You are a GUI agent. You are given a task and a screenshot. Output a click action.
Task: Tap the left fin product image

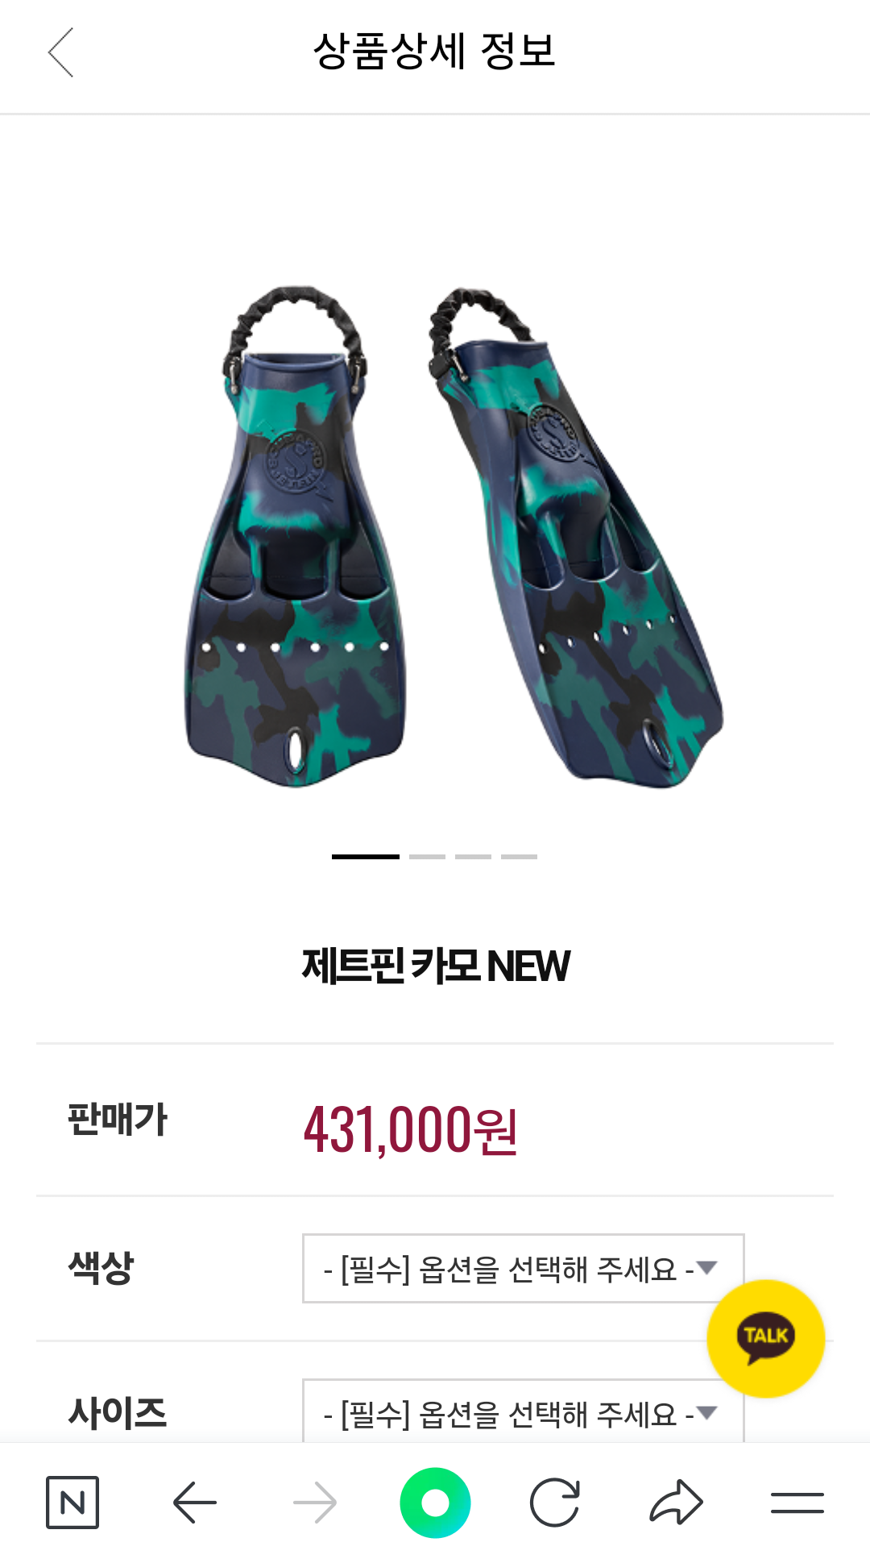click(295, 536)
